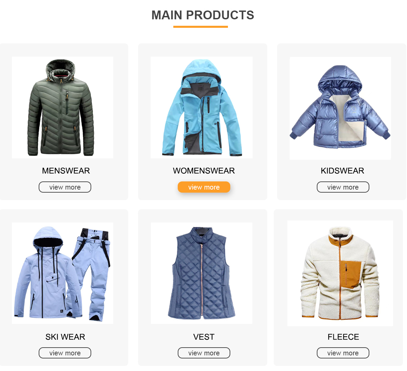Click the green menswear jacket image
This screenshot has width=407, height=371.
[x=63, y=108]
